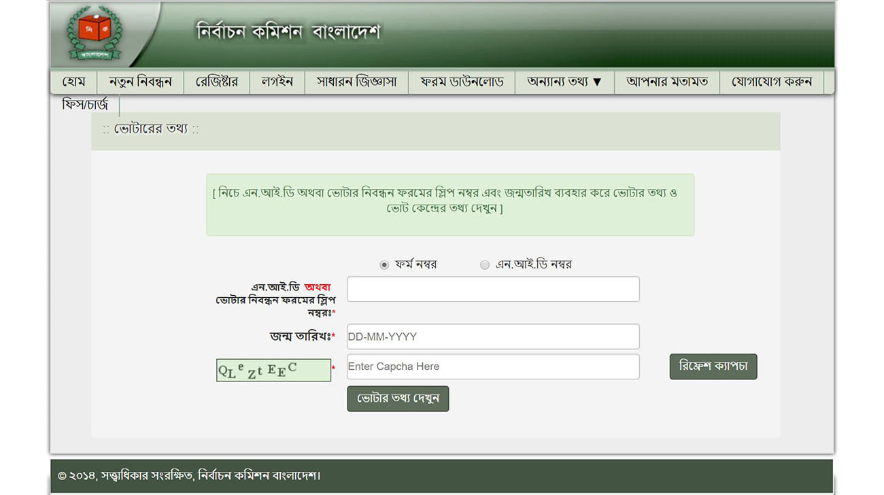Navigate to ফরম ডাউনলোড page

[462, 82]
